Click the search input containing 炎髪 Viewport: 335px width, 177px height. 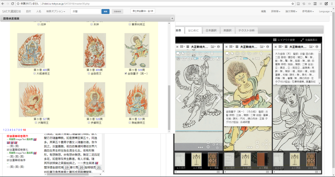[85, 11]
